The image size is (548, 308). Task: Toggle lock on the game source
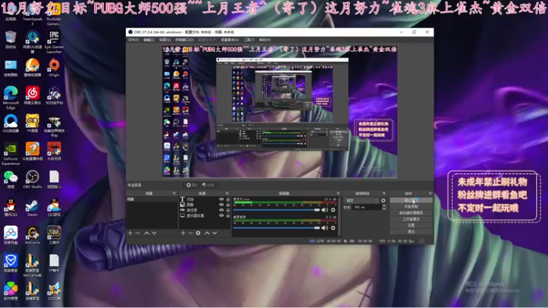point(228,210)
